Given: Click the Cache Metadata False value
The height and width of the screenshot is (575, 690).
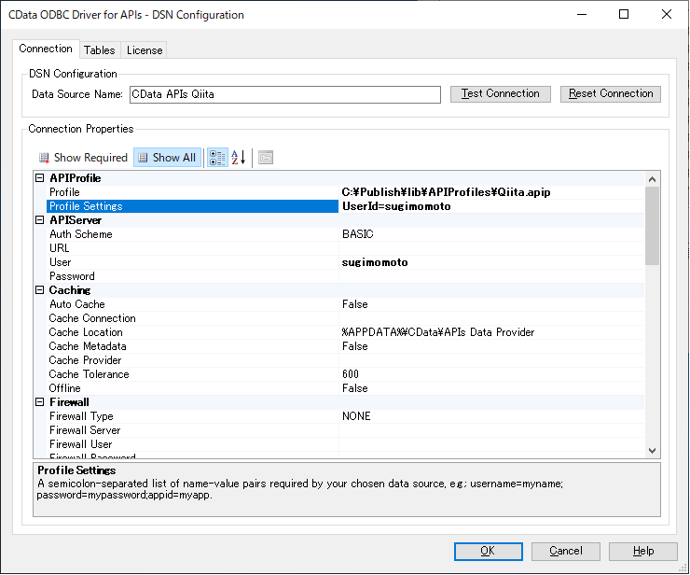Looking at the screenshot, I should (x=354, y=346).
